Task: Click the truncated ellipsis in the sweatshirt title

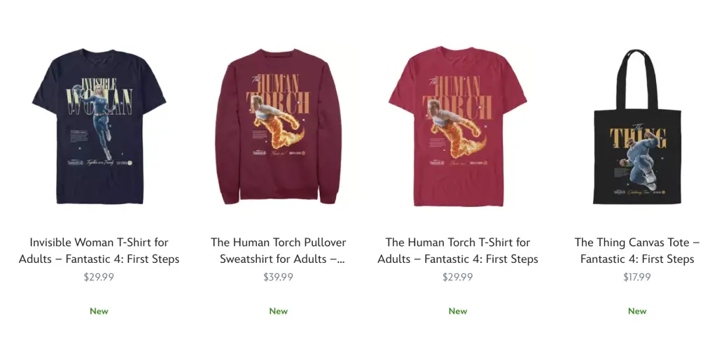Action: [340, 259]
